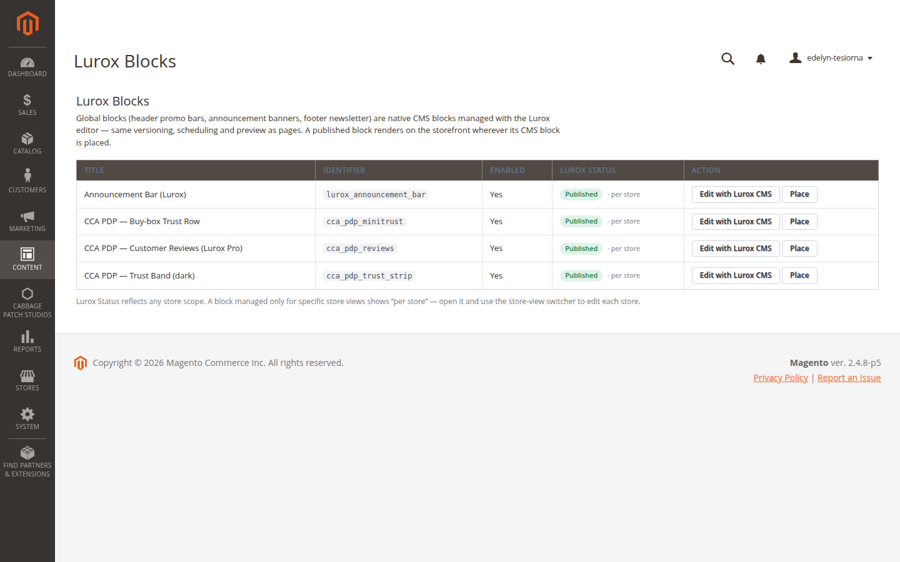Open the Privacy Policy link
The image size is (900, 562).
point(781,378)
